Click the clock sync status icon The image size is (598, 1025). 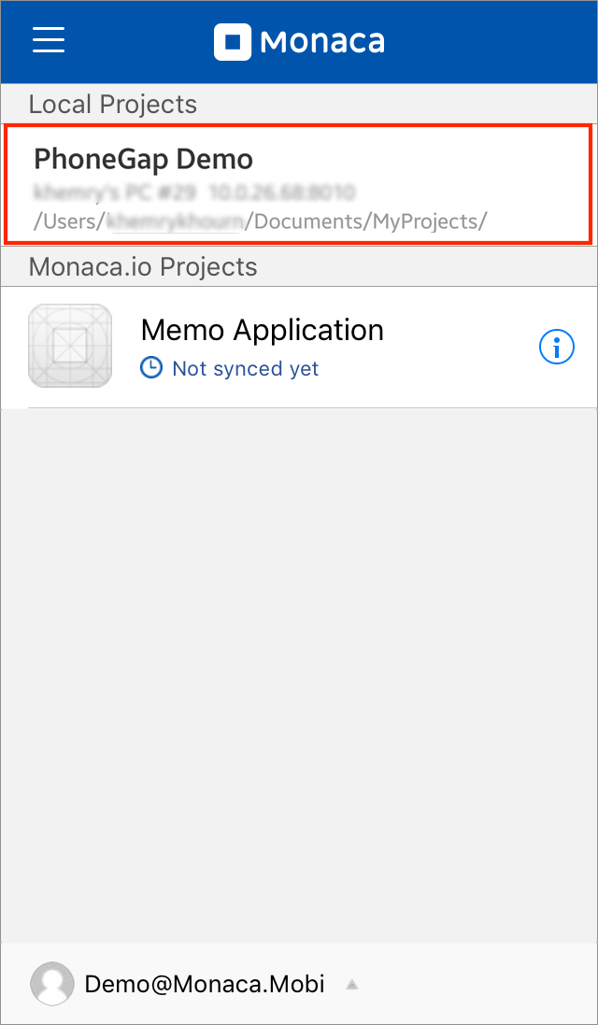pyautogui.click(x=150, y=368)
